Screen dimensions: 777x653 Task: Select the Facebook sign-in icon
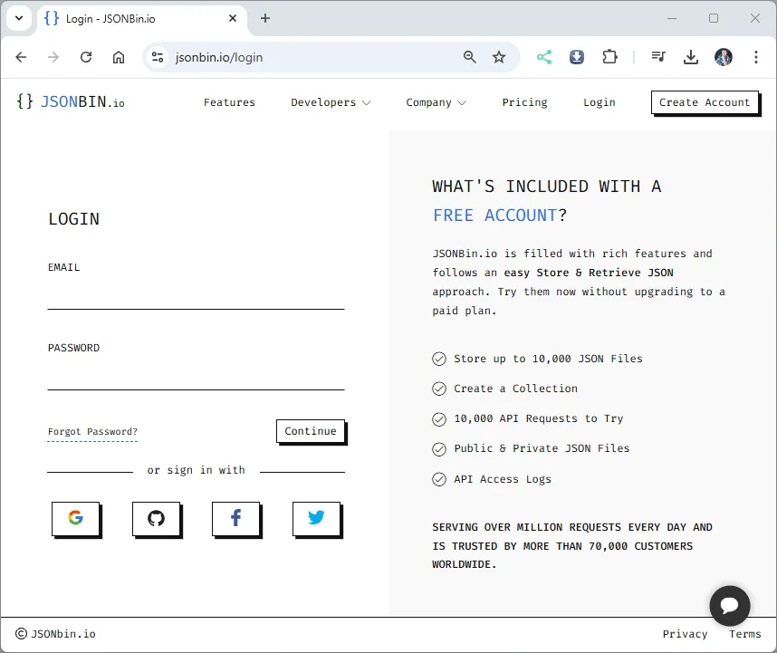235,518
